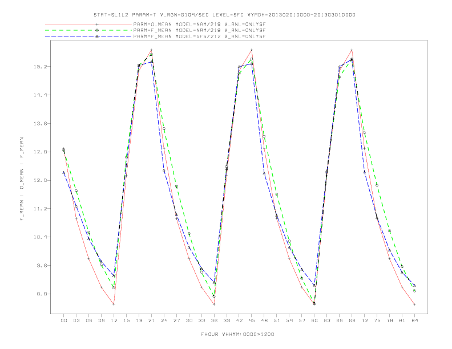Click the 09 forecast hour tick label

[x=102, y=320]
